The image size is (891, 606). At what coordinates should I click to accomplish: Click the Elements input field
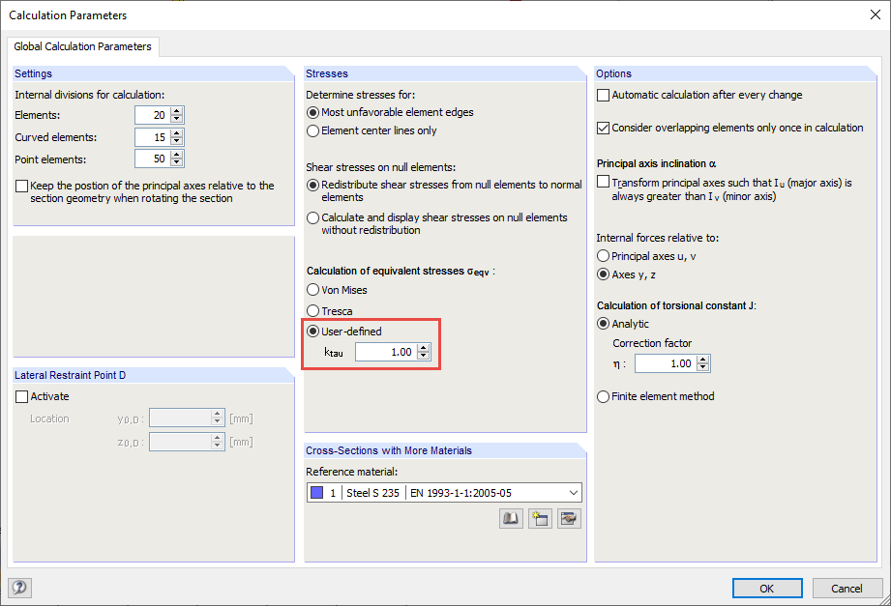pyautogui.click(x=153, y=115)
